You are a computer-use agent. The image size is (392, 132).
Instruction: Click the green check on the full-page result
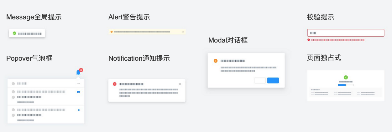346,77
